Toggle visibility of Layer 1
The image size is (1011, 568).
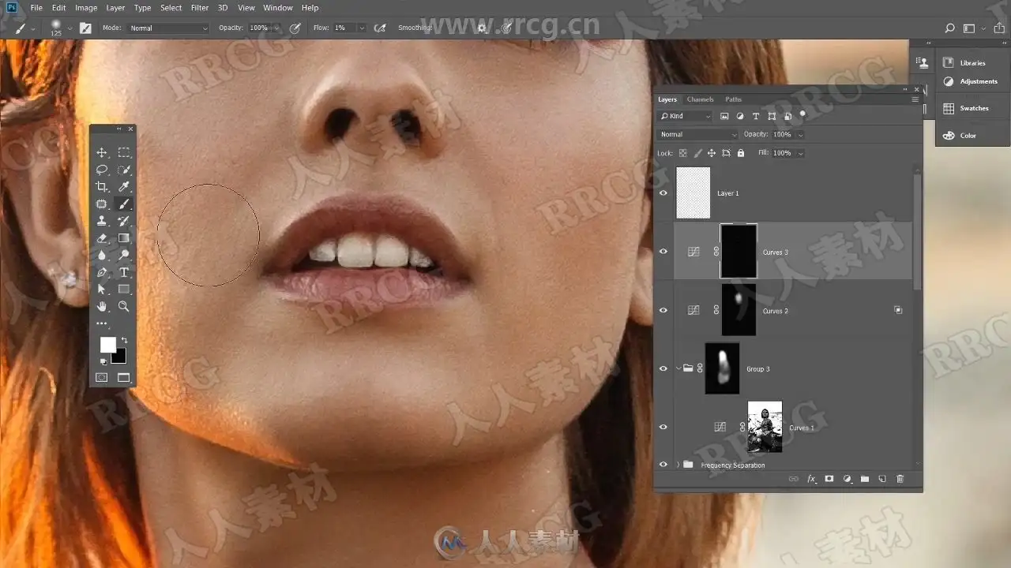point(663,193)
